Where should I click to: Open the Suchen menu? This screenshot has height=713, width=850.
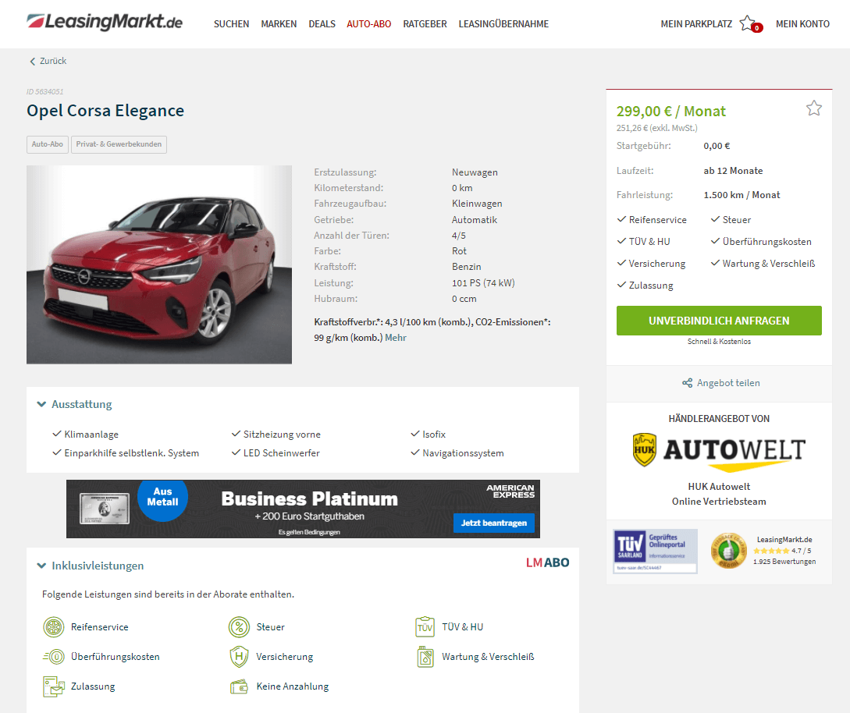[232, 24]
